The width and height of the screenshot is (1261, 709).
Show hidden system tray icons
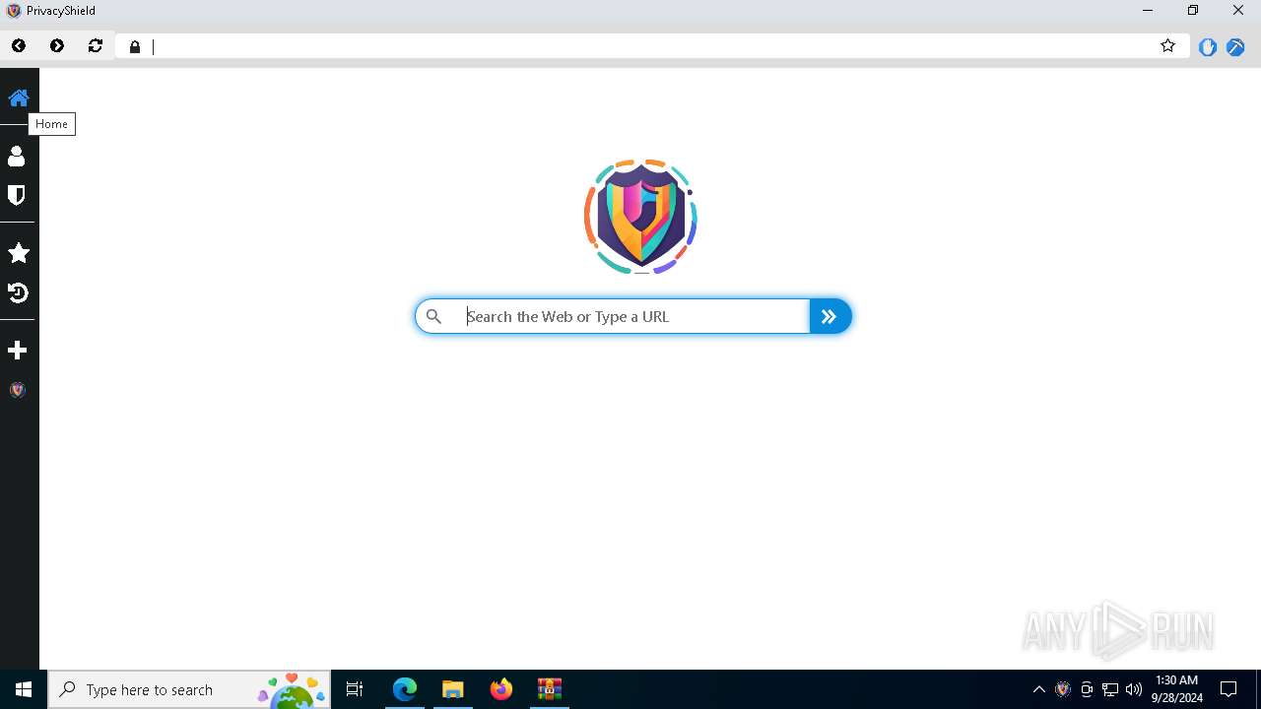coord(1038,689)
